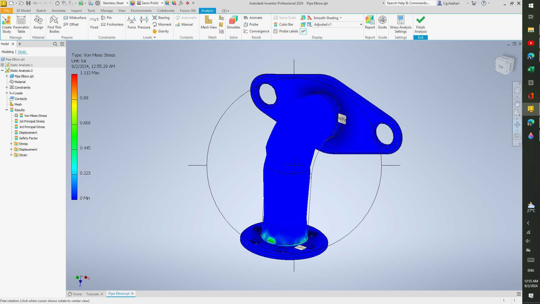This screenshot has width=540, height=304.
Task: Add a Fixed constraint
Action: (x=94, y=23)
